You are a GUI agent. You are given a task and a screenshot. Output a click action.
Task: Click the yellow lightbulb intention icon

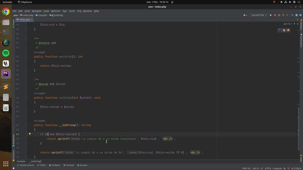(x=30, y=134)
